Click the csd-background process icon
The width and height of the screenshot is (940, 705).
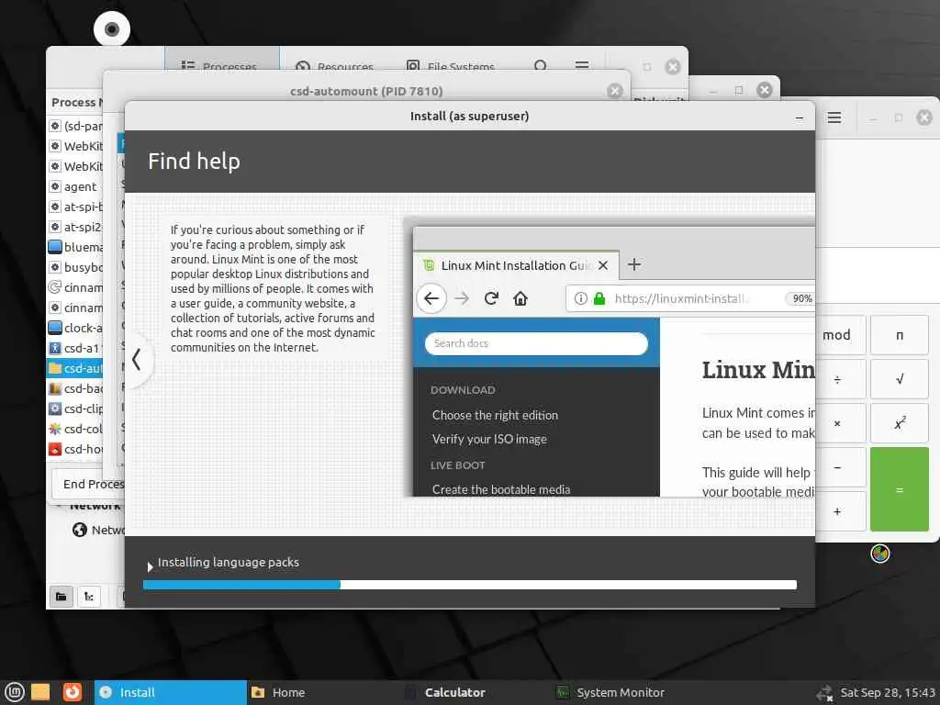55,388
